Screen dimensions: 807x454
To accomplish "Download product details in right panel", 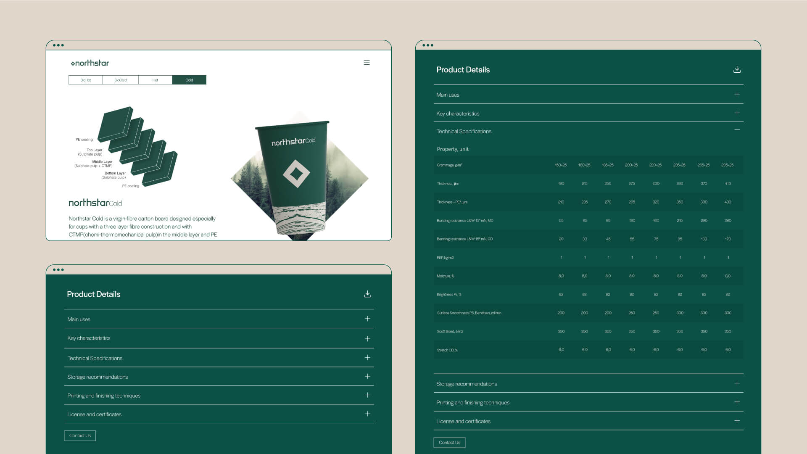I will click(x=737, y=70).
